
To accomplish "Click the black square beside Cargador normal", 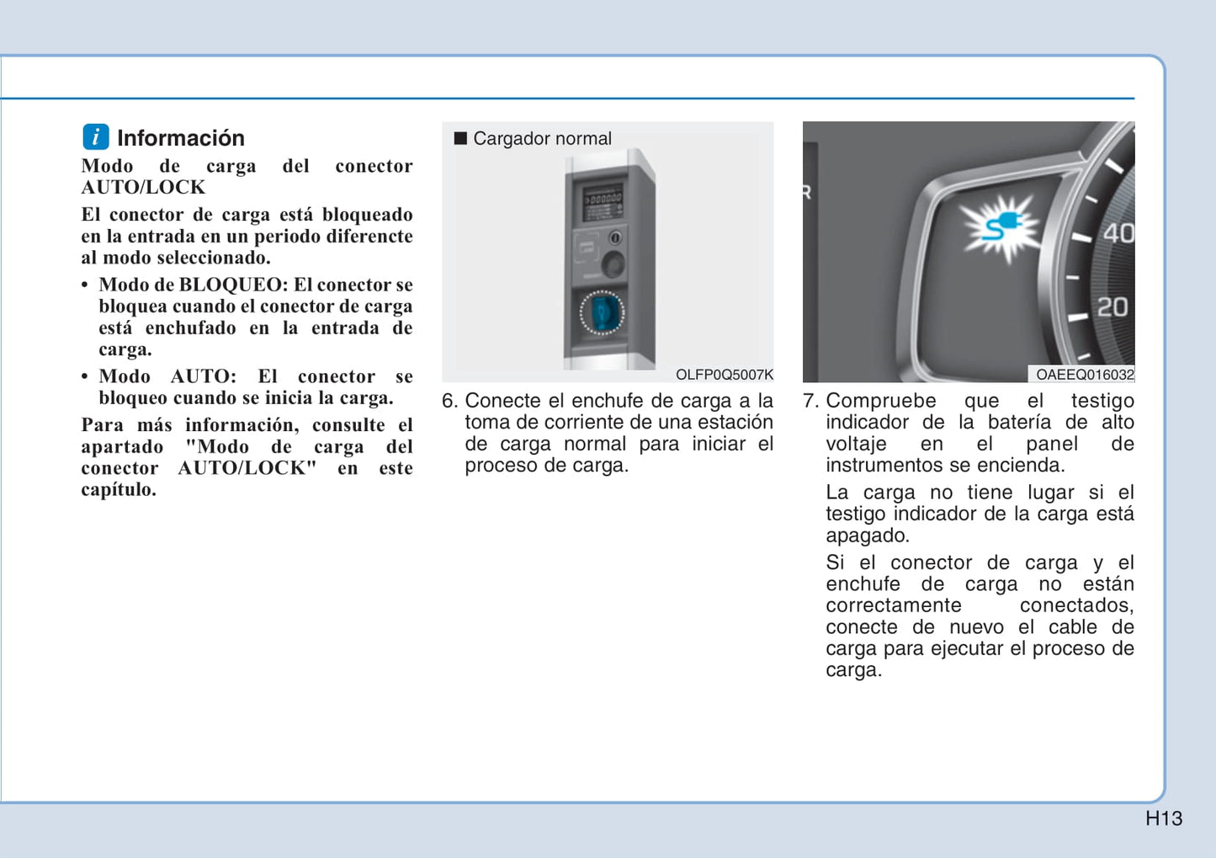I will pyautogui.click(x=460, y=138).
